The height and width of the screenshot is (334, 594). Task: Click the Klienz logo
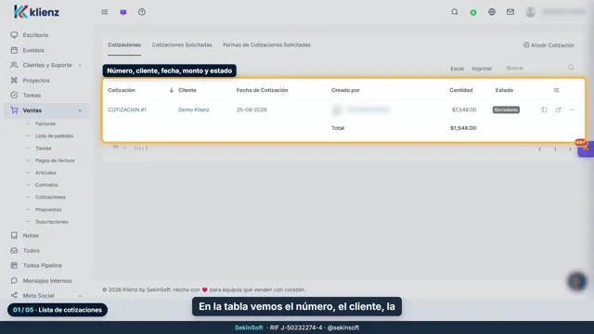click(x=36, y=12)
